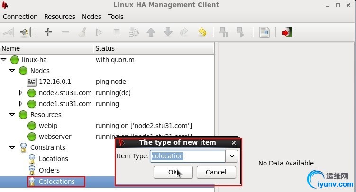Open the Resources menu
356x192 pixels.
click(60, 17)
